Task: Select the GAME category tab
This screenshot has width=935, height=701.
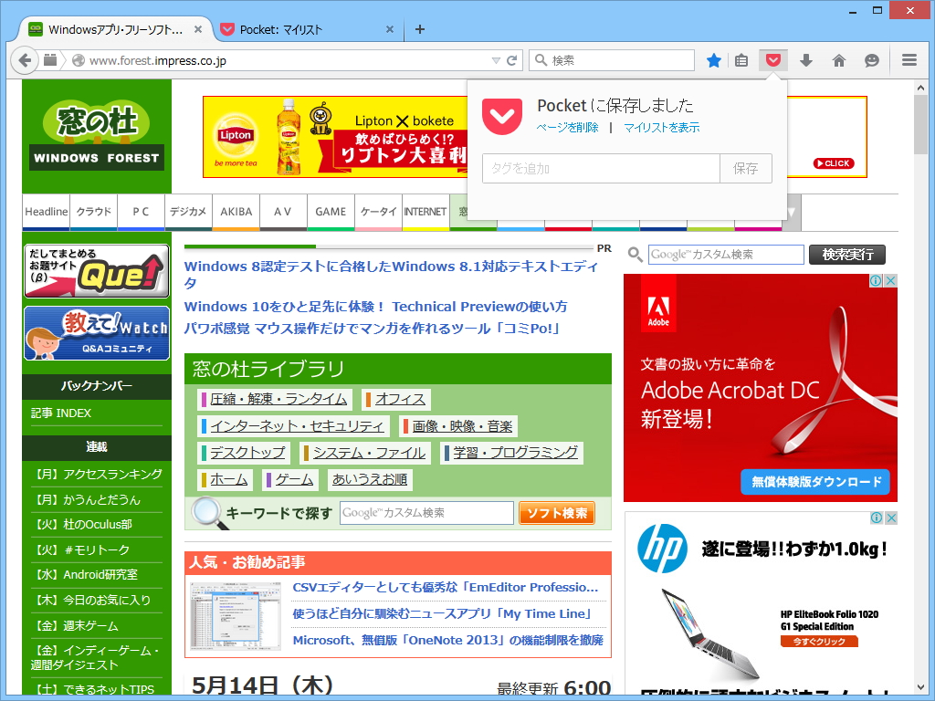Action: point(331,211)
